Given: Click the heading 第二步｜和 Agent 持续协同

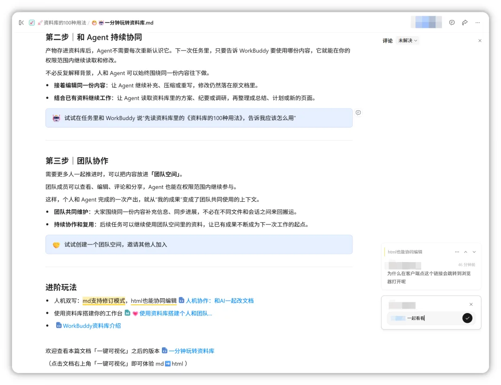Looking at the screenshot, I should 94,38.
